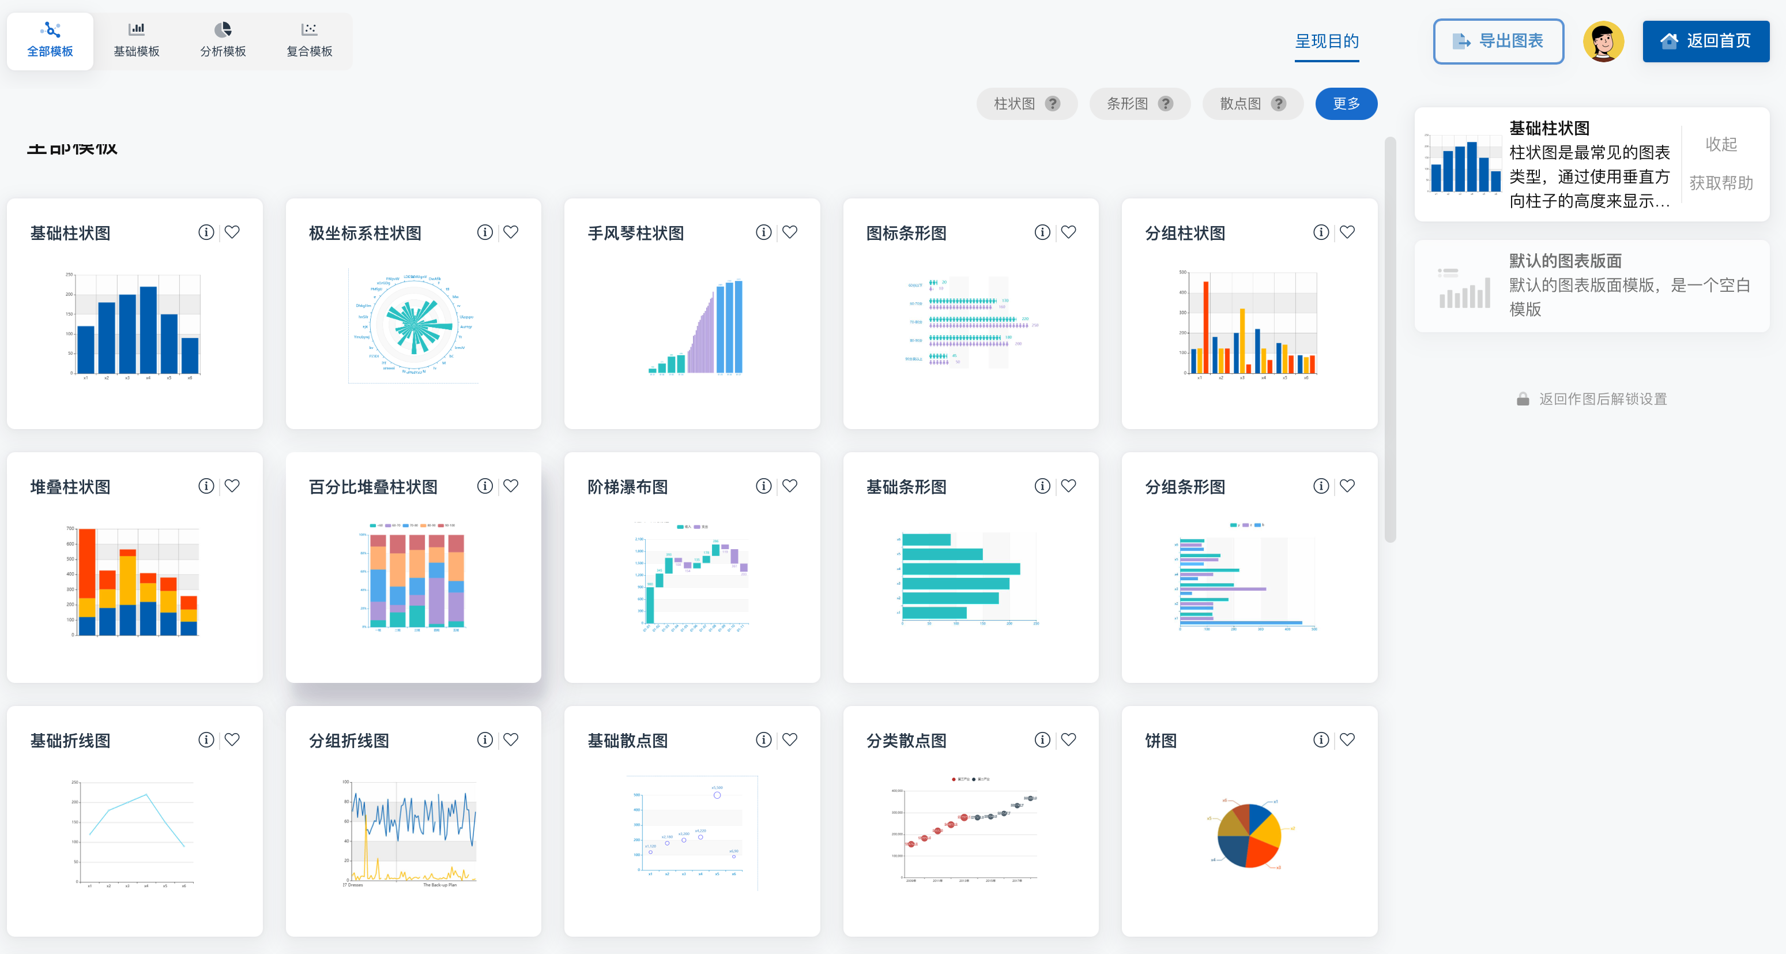Collapse the 基础柱状图 description panel
Image resolution: width=1786 pixels, height=954 pixels.
[1721, 144]
